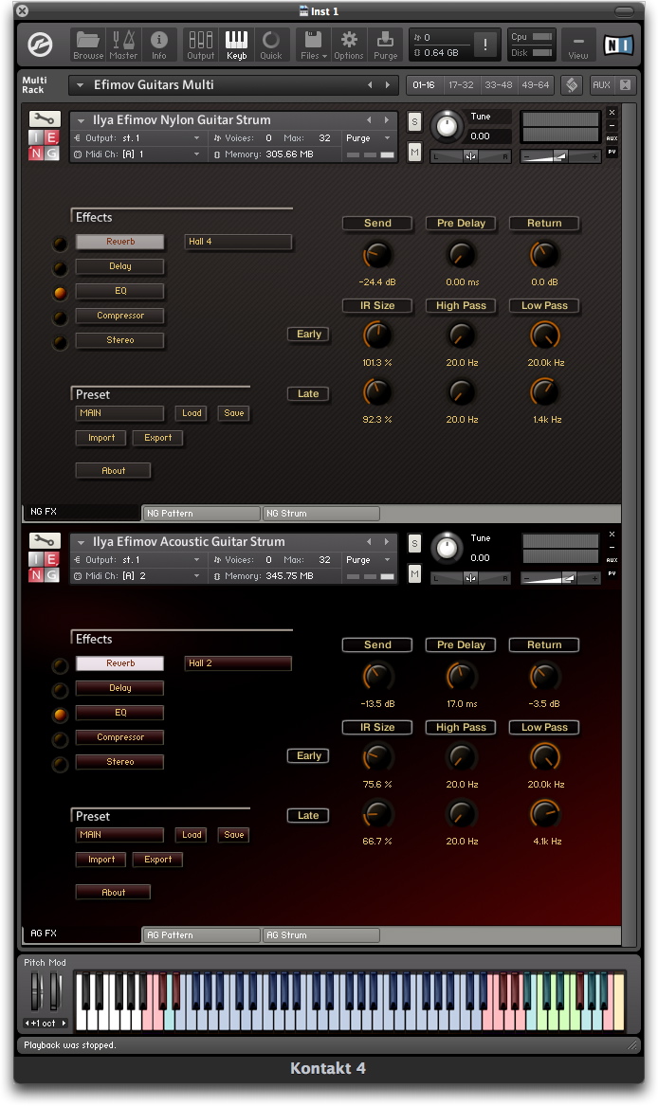This screenshot has height=1106, width=658.
Task: Click Nylon Guitar MAIN preset name field
Action: click(120, 413)
